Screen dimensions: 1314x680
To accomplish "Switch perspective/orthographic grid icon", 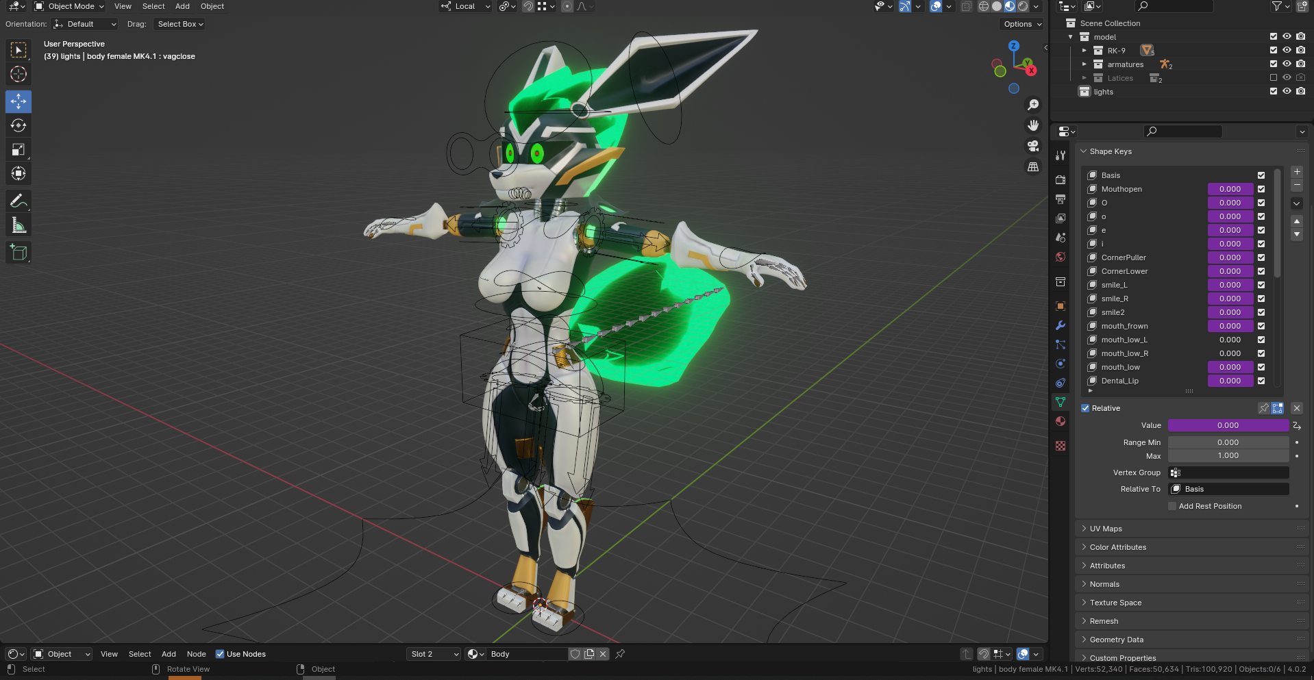I will click(x=1033, y=166).
